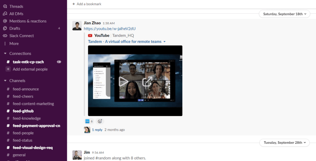The width and height of the screenshot is (316, 161).
Task: Open the feed-visual-design-req channel
Action: (x=33, y=148)
